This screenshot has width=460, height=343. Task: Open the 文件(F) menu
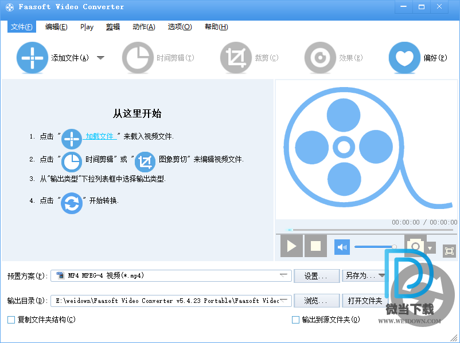point(22,27)
